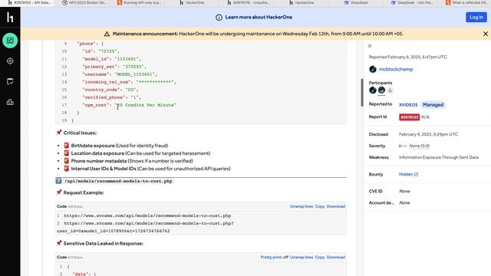The width and height of the screenshot is (491, 276).
Task: Click the request URL containing user_id=0&model_id=1078906
Action: [145, 227]
